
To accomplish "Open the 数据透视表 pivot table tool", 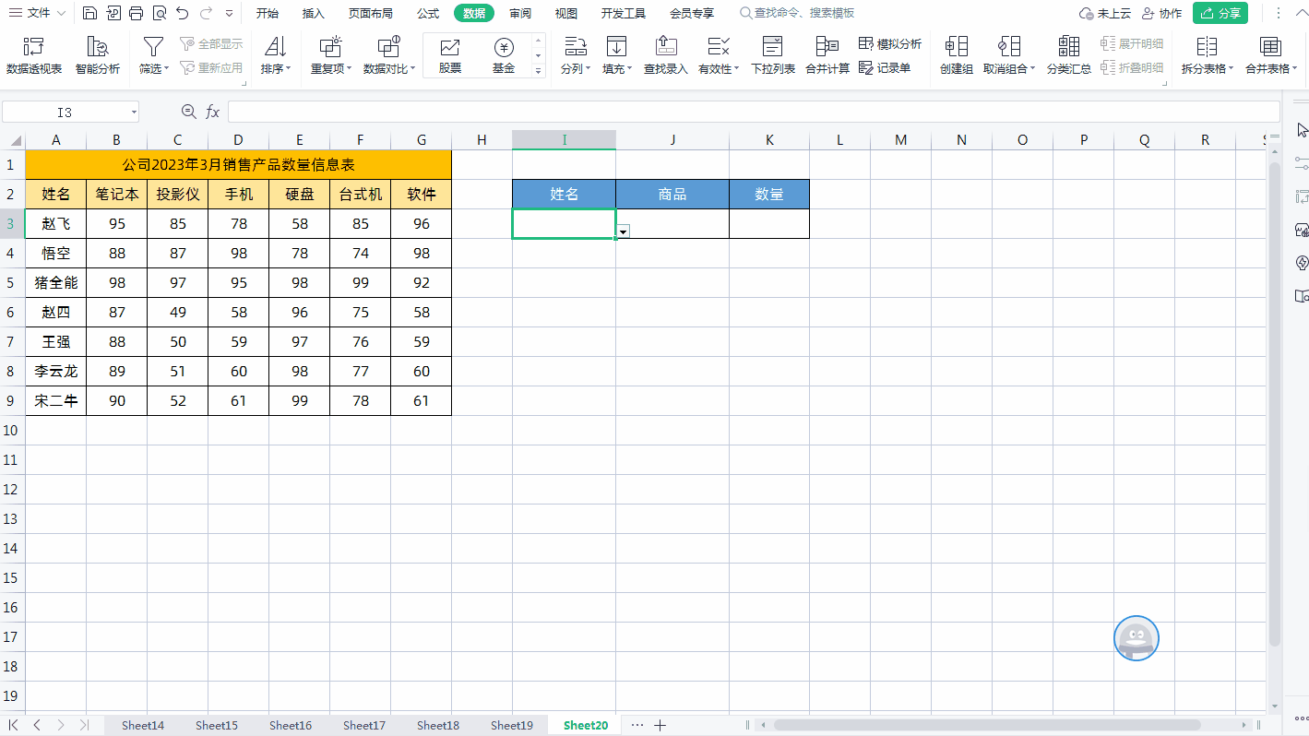I will (x=34, y=56).
